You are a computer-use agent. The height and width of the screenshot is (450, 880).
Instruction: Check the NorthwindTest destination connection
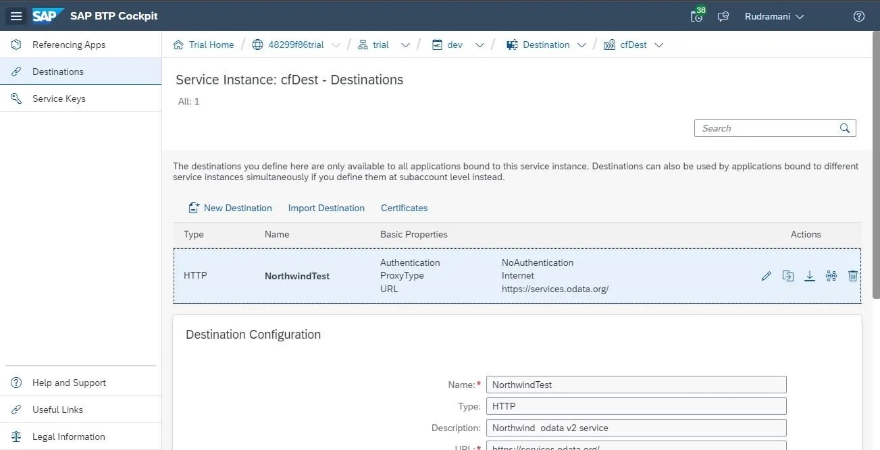pyautogui.click(x=831, y=275)
